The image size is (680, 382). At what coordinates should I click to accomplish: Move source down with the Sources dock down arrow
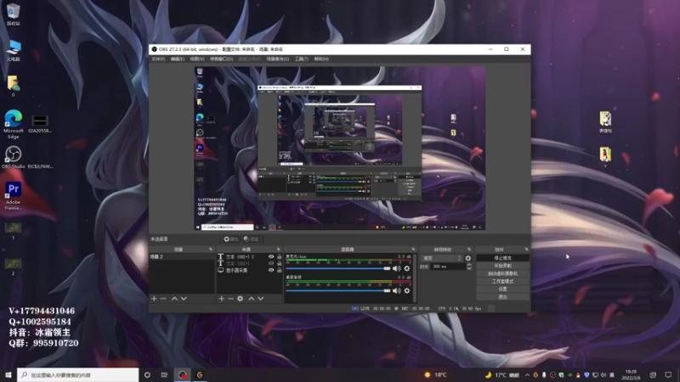pyautogui.click(x=261, y=299)
